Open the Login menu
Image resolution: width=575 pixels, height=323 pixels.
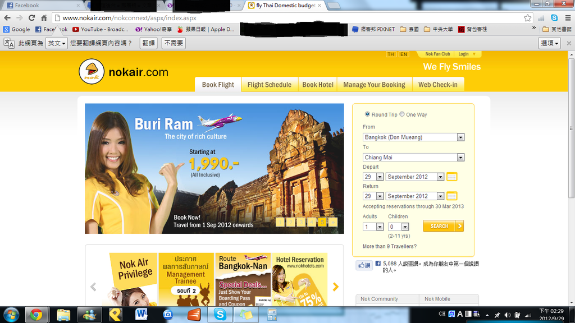click(467, 54)
